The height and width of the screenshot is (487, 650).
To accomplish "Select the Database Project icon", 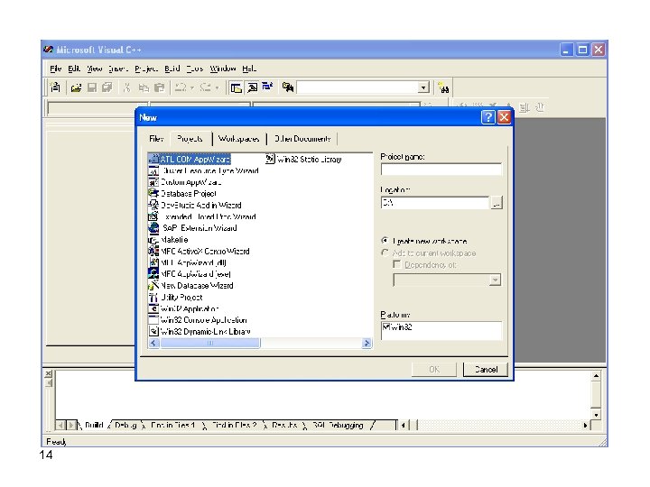I will pos(153,193).
